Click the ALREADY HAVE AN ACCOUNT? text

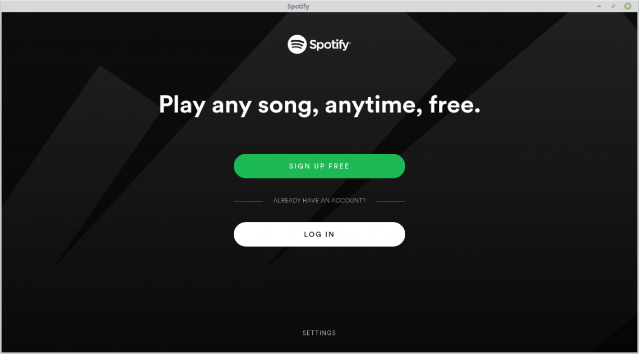click(x=319, y=200)
